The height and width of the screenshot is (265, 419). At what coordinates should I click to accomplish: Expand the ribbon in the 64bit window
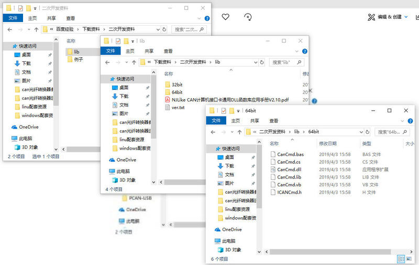tap(402, 121)
